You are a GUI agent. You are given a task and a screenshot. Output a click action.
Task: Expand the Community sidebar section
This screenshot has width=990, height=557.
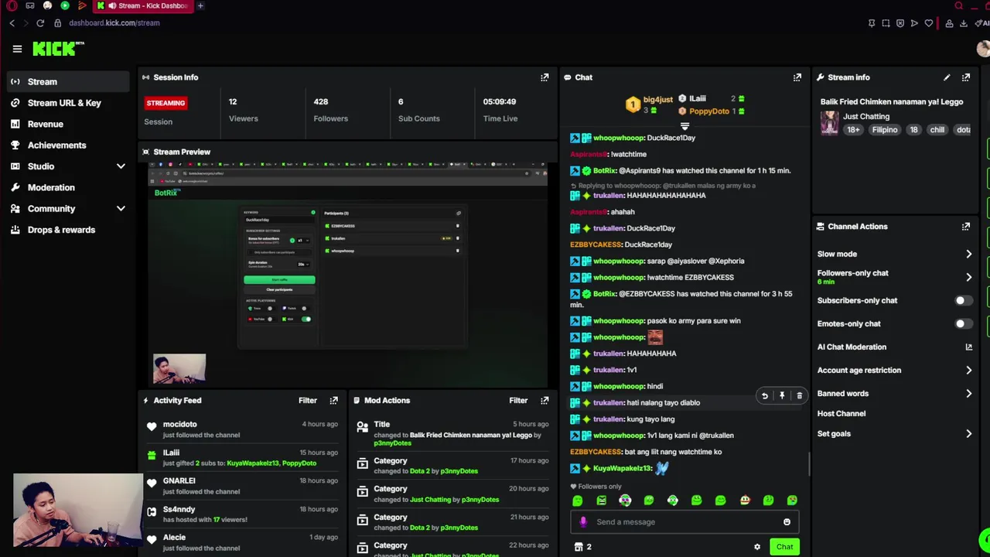(121, 209)
